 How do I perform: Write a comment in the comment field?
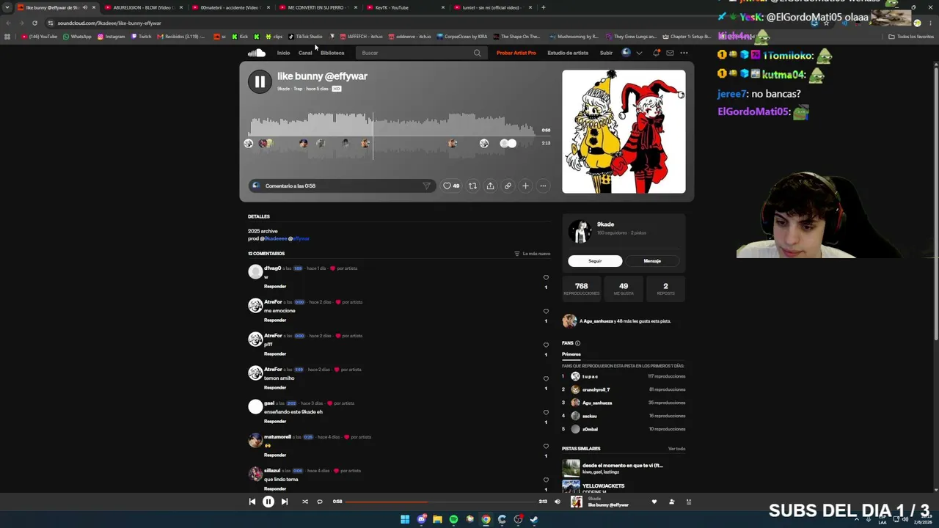pyautogui.click(x=341, y=186)
